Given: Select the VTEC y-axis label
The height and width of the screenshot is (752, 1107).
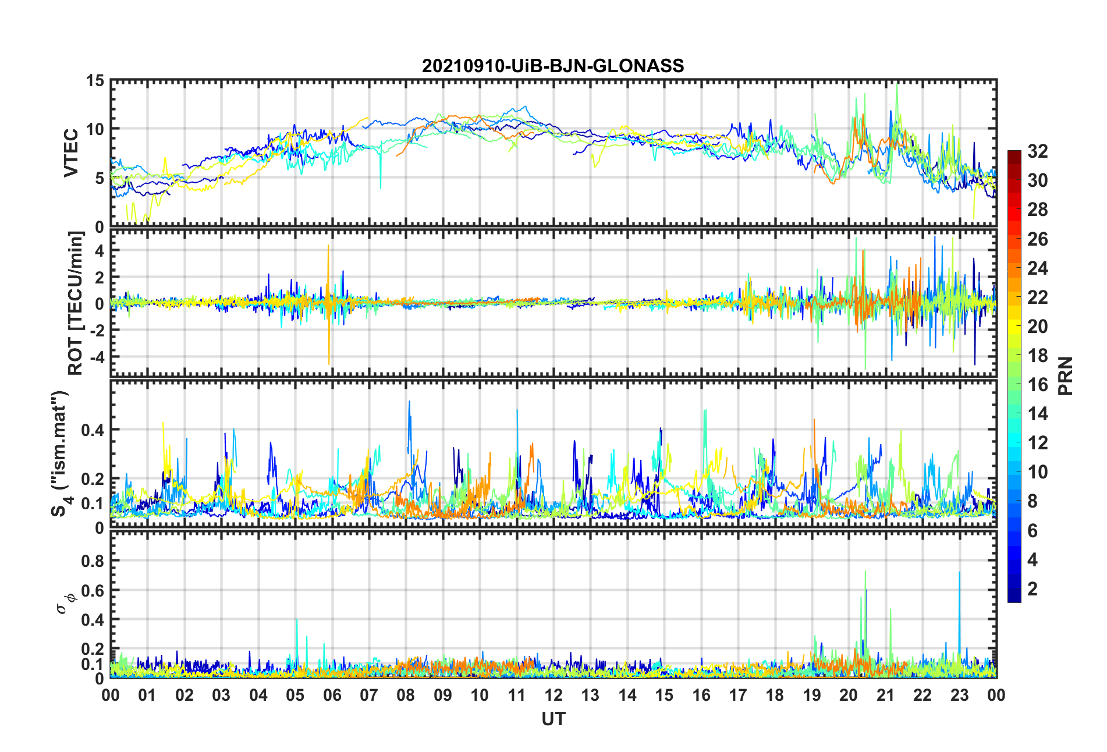Looking at the screenshot, I should click(x=71, y=153).
